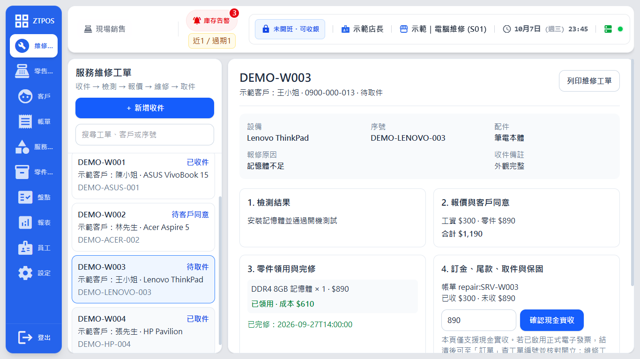The height and width of the screenshot is (359, 640).
Task: Open 設定 settings via gear icon
Action: (34, 273)
